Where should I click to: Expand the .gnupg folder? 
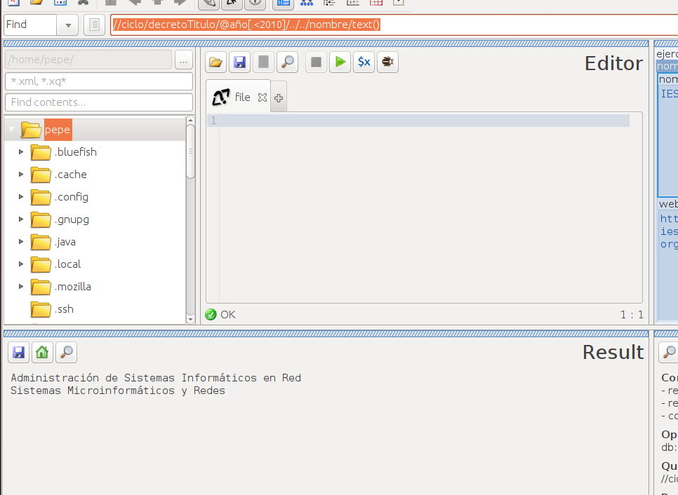point(21,219)
